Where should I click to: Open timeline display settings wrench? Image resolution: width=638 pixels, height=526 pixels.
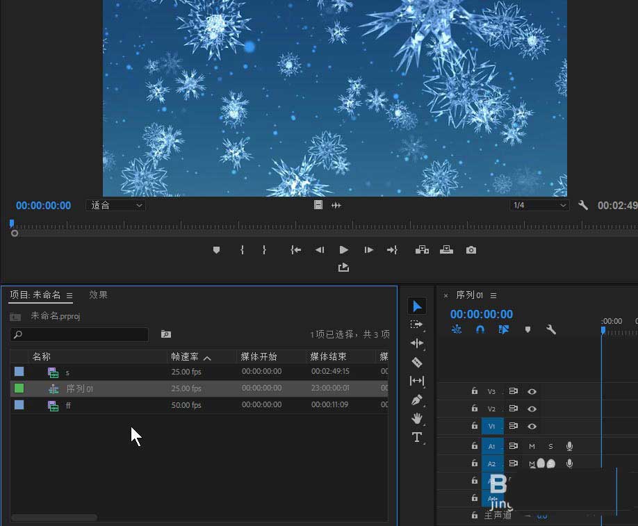pos(551,329)
